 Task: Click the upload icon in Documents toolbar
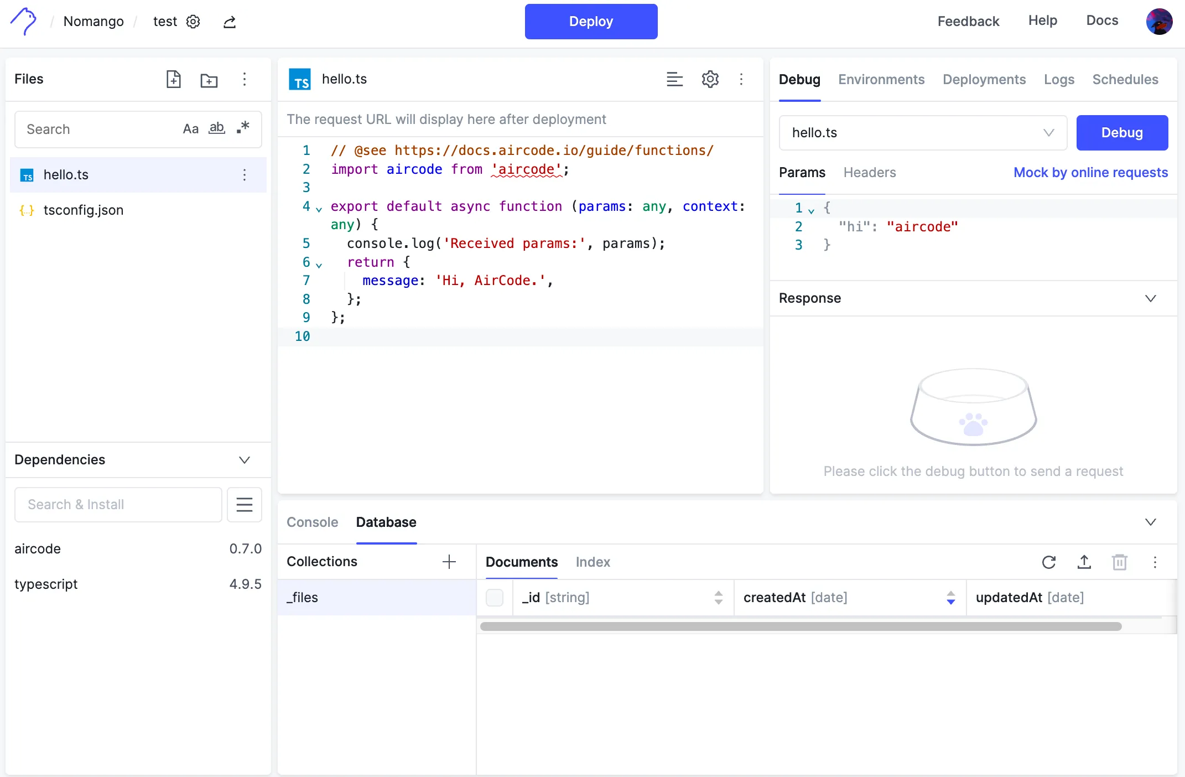(1084, 562)
